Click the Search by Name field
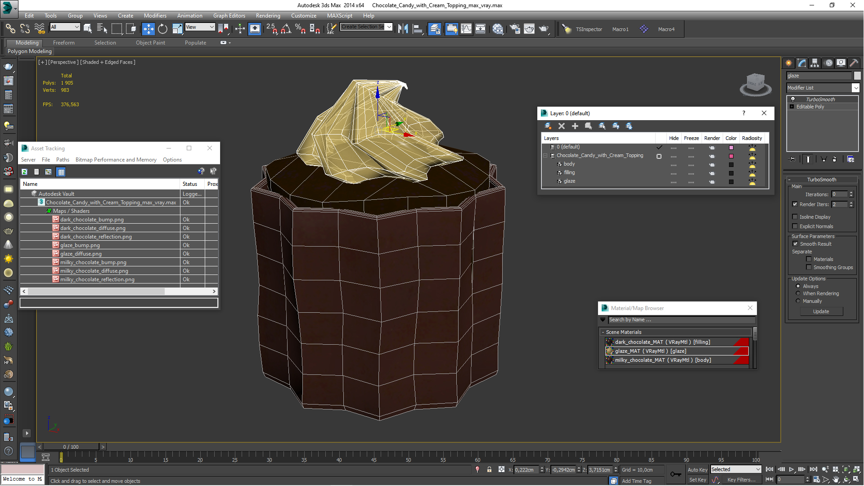Viewport: 864px width, 486px height. point(681,319)
